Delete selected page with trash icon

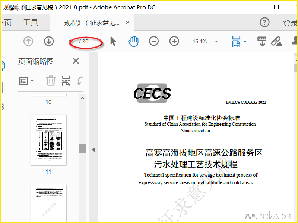(51, 81)
